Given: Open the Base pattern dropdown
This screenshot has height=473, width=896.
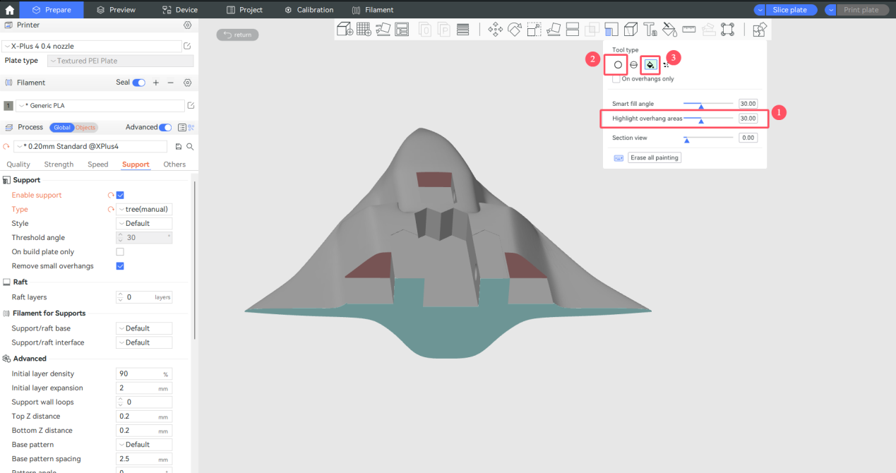Looking at the screenshot, I should tap(144, 444).
